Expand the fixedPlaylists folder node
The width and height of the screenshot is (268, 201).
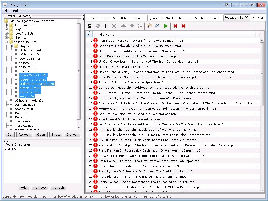click(x=7, y=33)
